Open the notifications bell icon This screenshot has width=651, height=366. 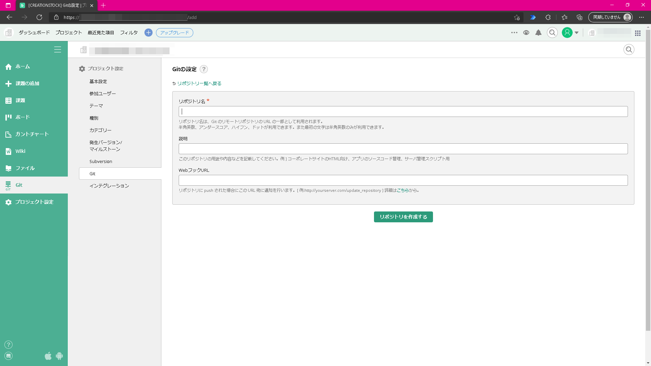click(x=539, y=33)
